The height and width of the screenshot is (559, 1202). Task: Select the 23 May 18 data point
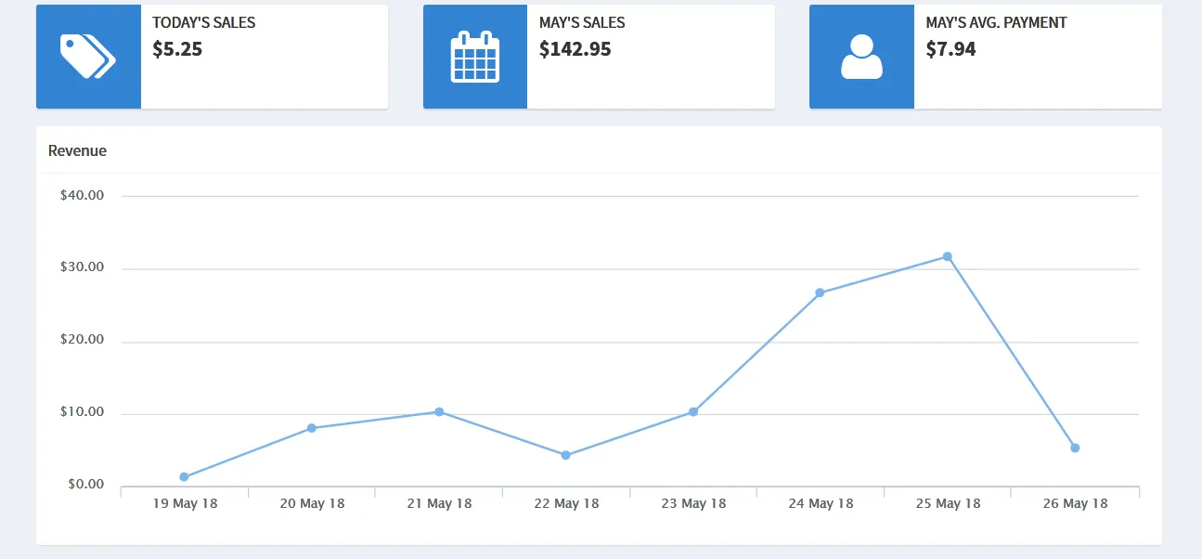coord(693,411)
